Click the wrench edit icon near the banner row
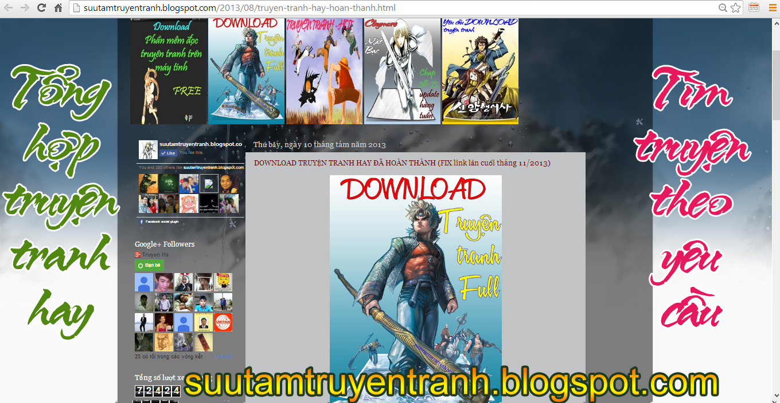 pos(639,121)
